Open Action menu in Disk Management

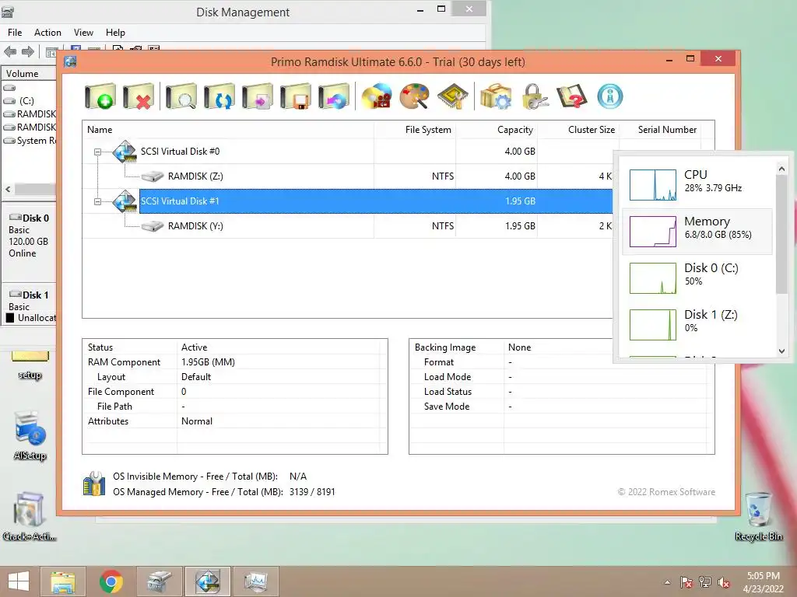(47, 33)
